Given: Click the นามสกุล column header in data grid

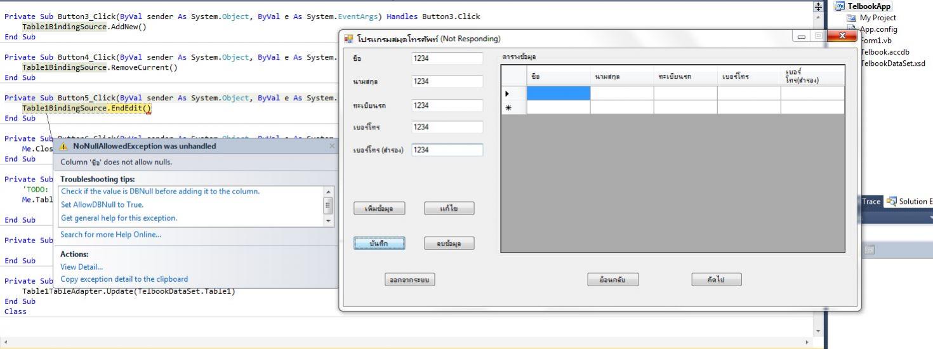Looking at the screenshot, I should 622,76.
